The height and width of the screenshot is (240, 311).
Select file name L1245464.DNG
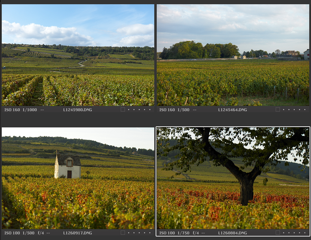click(233, 110)
